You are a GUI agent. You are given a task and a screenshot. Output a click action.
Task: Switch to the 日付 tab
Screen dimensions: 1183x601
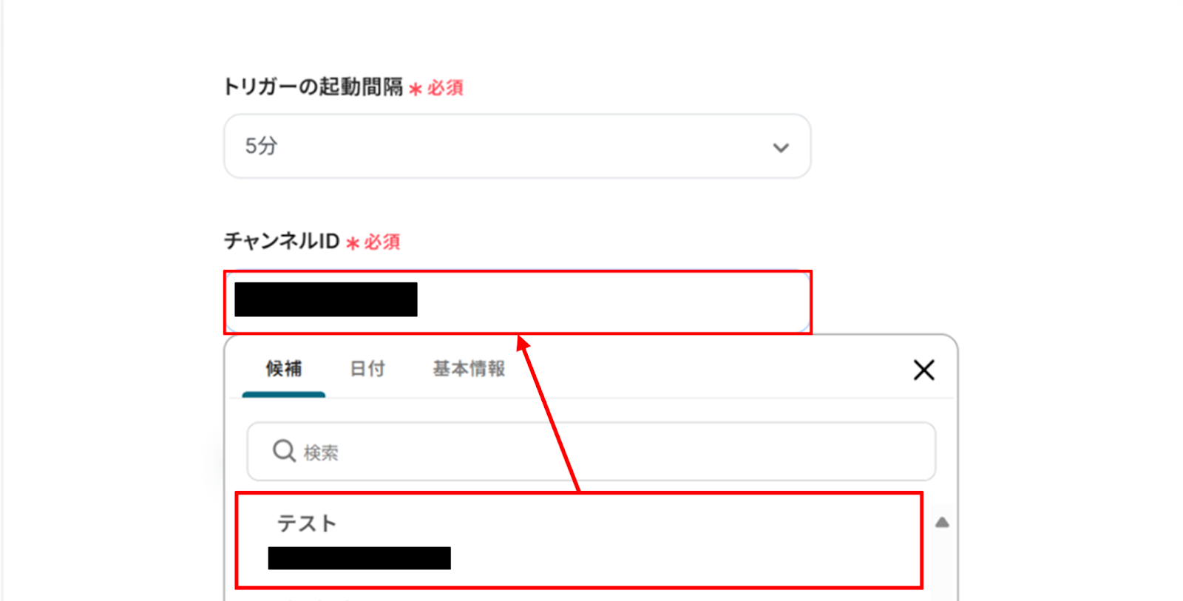(367, 368)
